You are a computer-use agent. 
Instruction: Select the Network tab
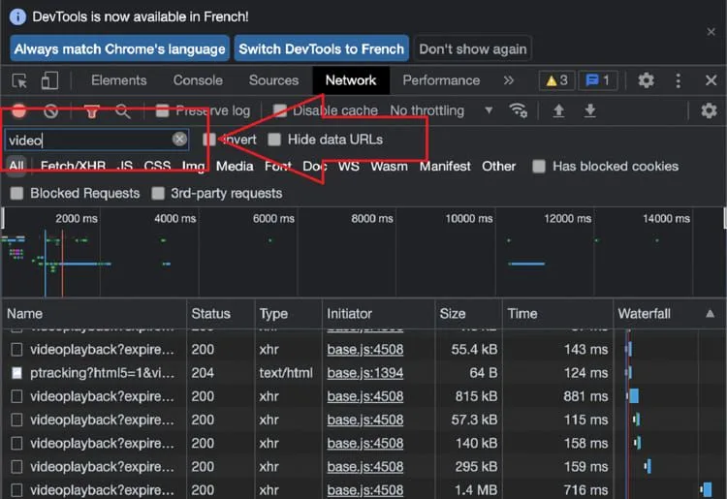click(351, 80)
